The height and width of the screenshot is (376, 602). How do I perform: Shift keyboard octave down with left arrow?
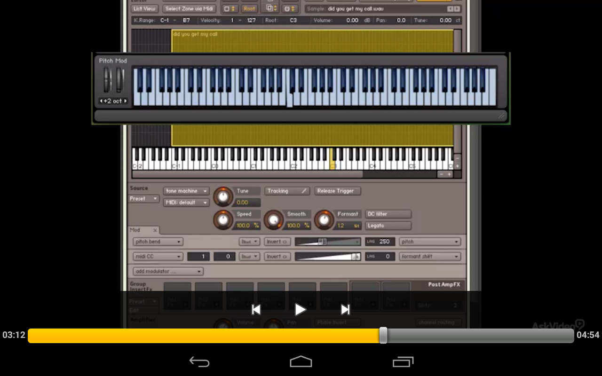pyautogui.click(x=101, y=101)
